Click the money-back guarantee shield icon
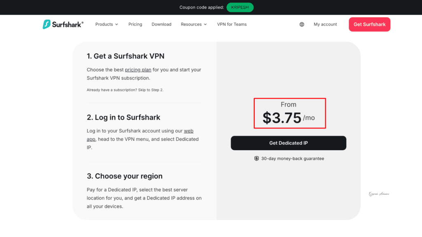422x237 pixels. (256, 158)
